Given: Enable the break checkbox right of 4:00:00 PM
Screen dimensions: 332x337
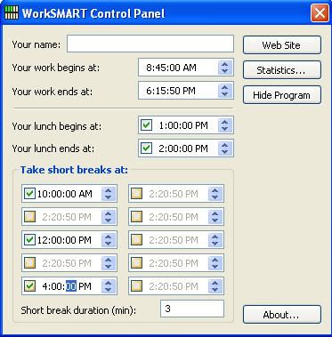Looking at the screenshot, I should pos(136,286).
